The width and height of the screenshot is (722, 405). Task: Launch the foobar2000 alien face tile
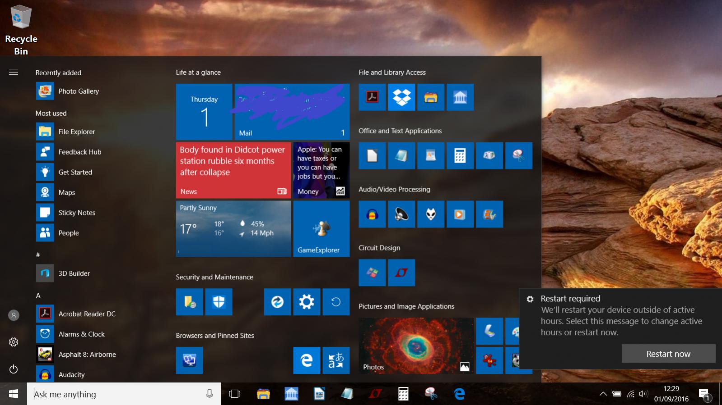click(x=431, y=214)
